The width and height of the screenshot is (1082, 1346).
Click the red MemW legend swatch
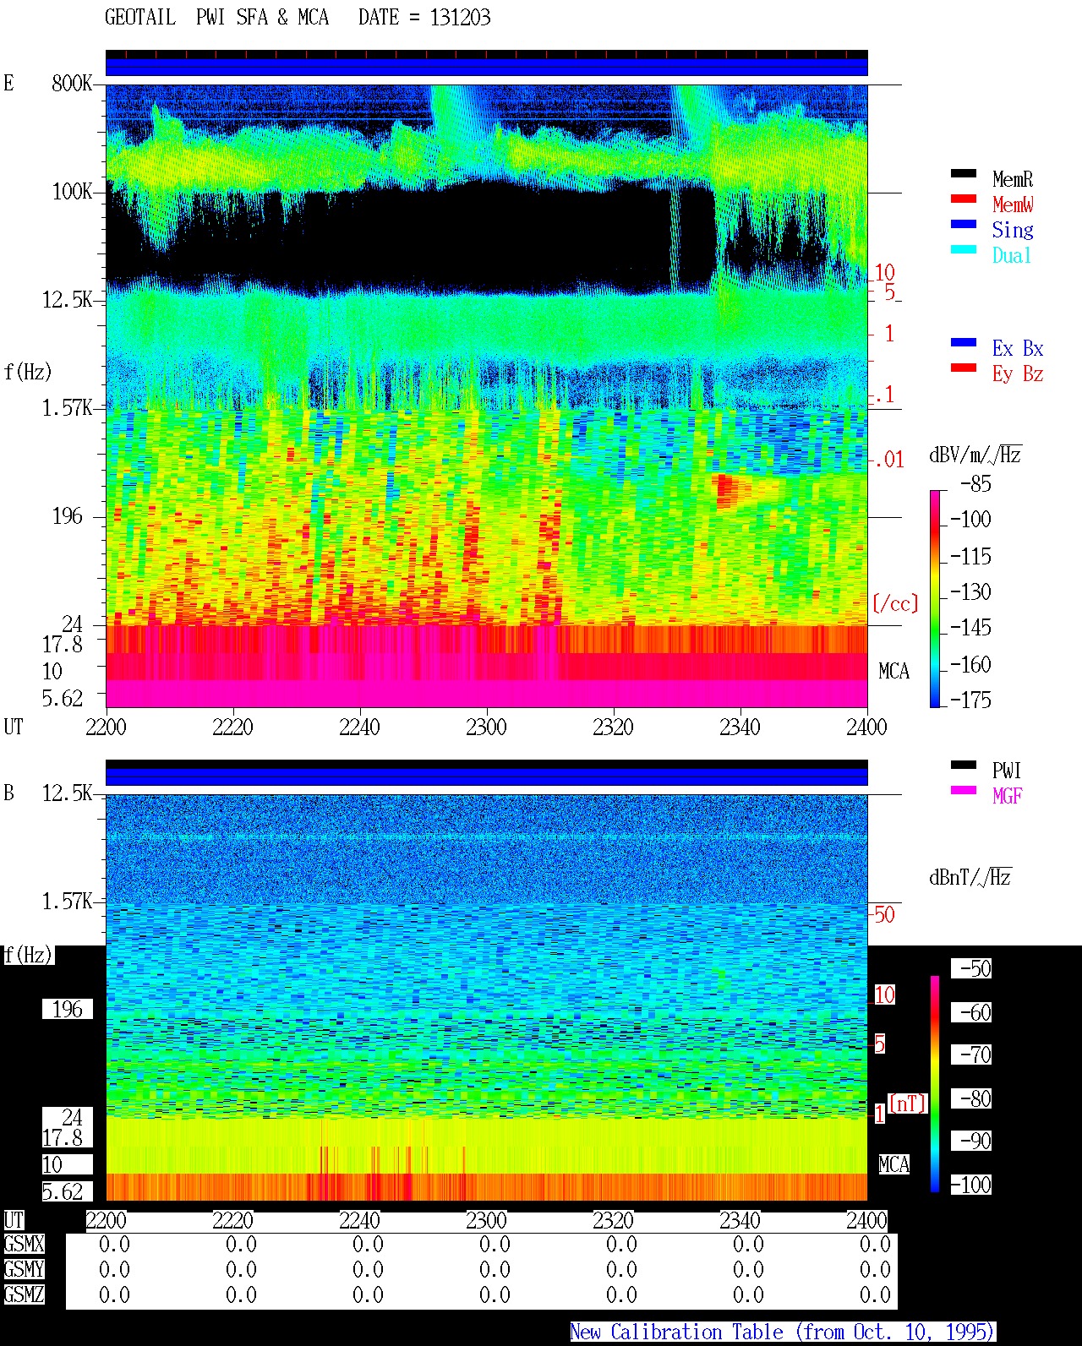click(964, 199)
